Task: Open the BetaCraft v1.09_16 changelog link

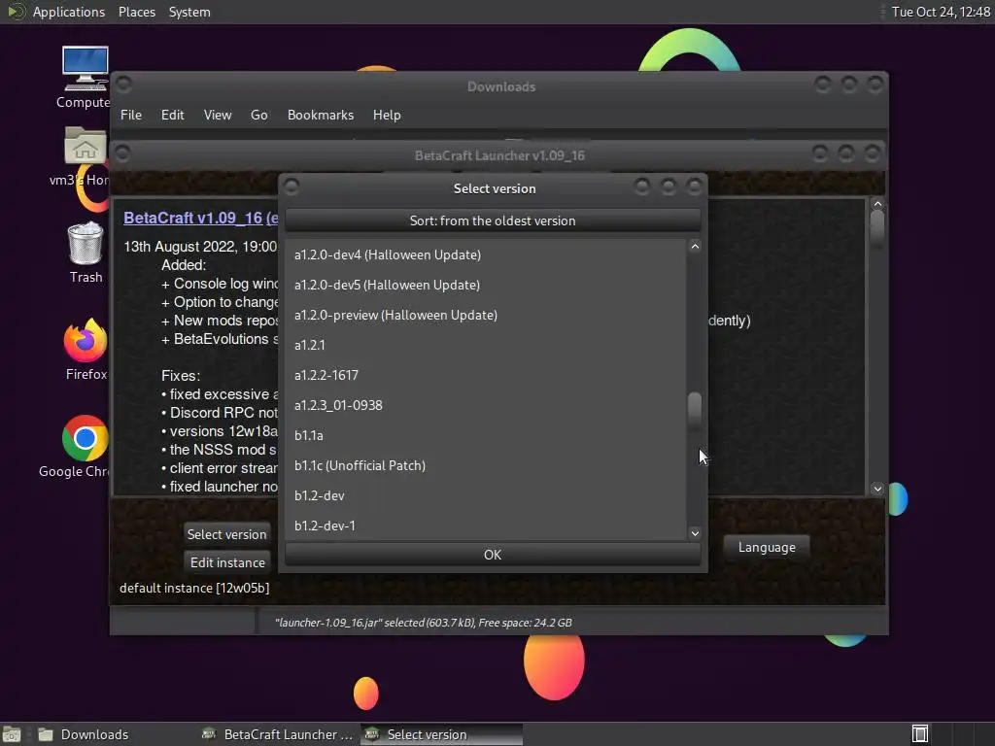Action: click(200, 218)
